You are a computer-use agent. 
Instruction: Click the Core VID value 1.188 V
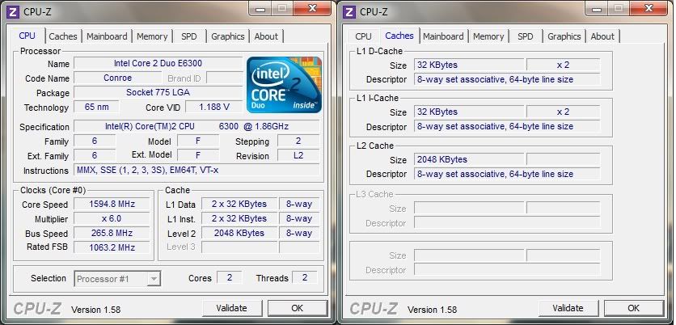[x=213, y=107]
